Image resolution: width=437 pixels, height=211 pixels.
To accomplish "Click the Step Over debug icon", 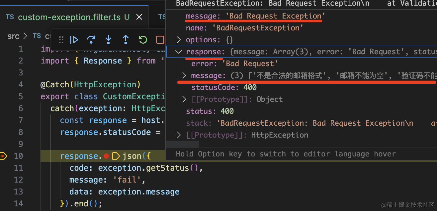I will [91, 40].
